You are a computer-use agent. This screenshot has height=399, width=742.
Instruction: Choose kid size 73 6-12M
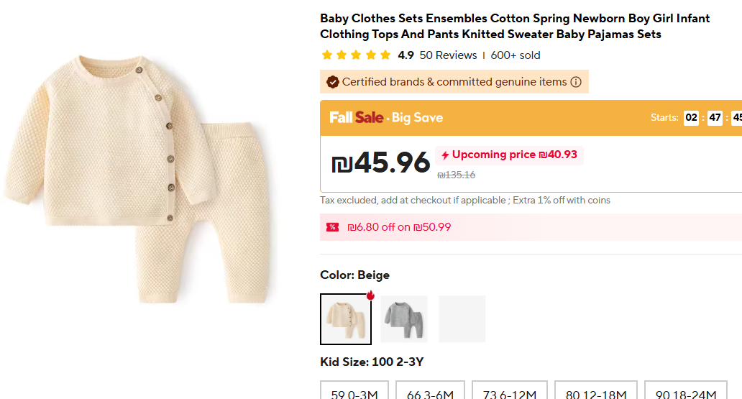(510, 391)
